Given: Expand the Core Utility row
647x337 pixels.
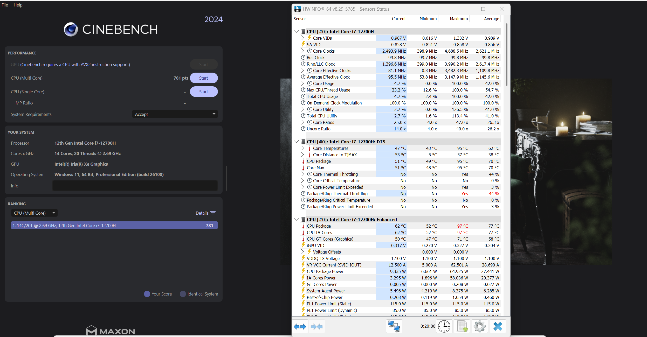Looking at the screenshot, I should (x=302, y=109).
